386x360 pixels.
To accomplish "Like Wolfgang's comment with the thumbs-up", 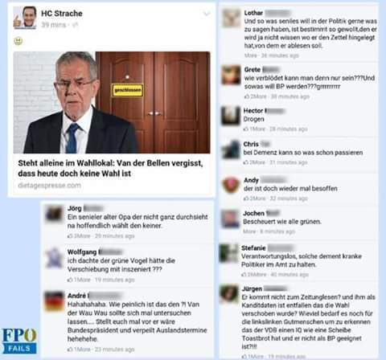I will pyautogui.click(x=70, y=280).
